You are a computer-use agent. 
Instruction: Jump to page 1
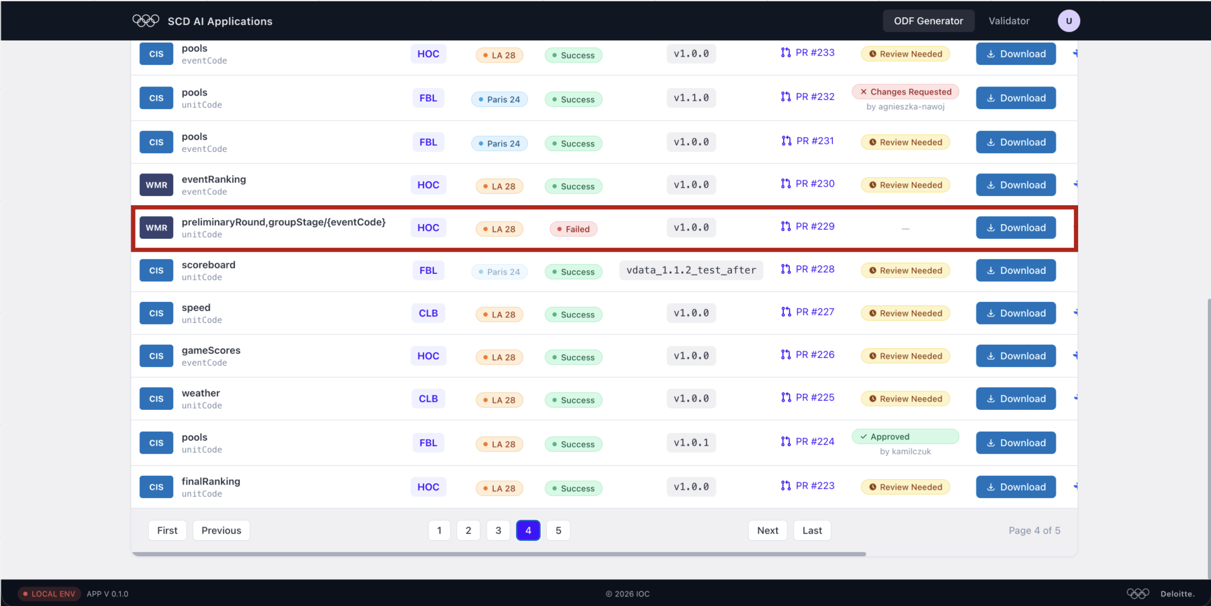439,530
